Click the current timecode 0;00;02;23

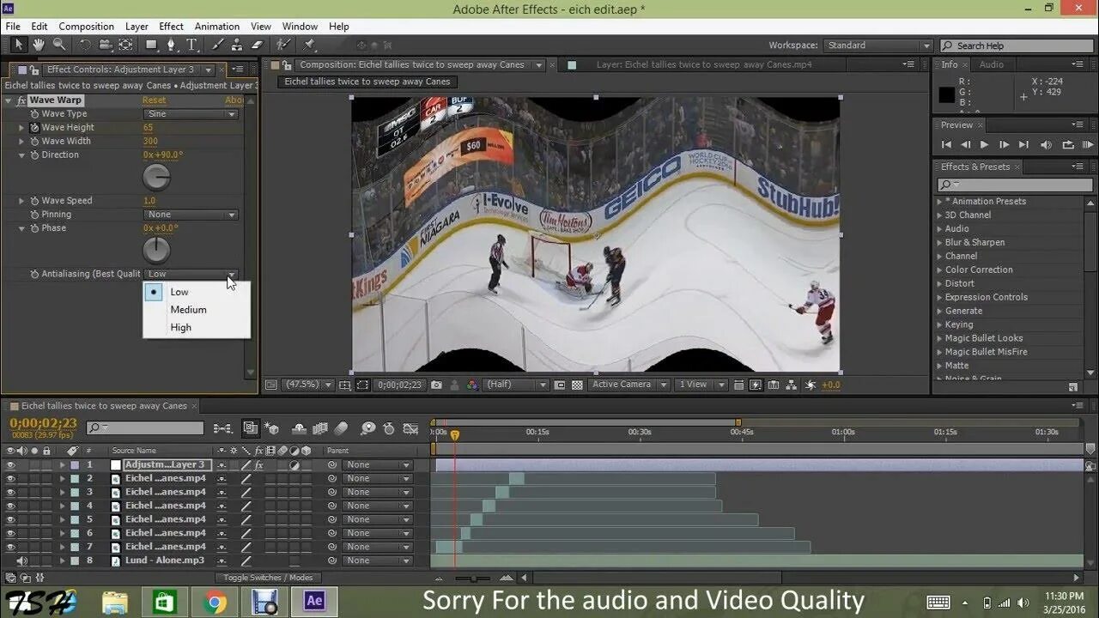pos(43,423)
